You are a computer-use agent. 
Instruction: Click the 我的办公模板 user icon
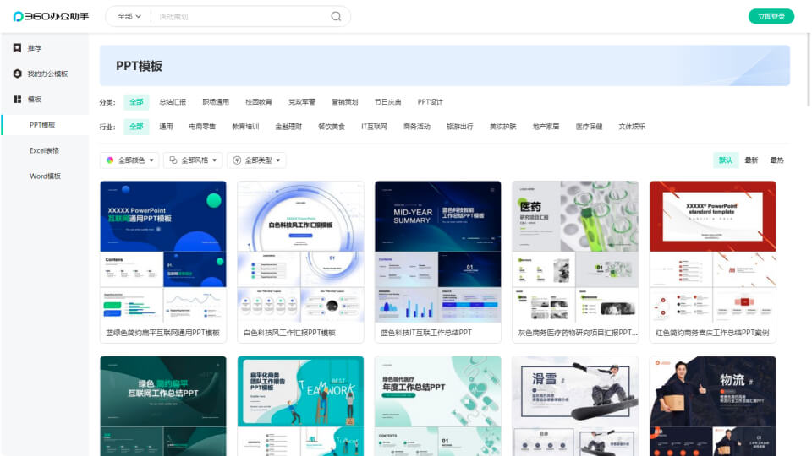[x=17, y=73]
